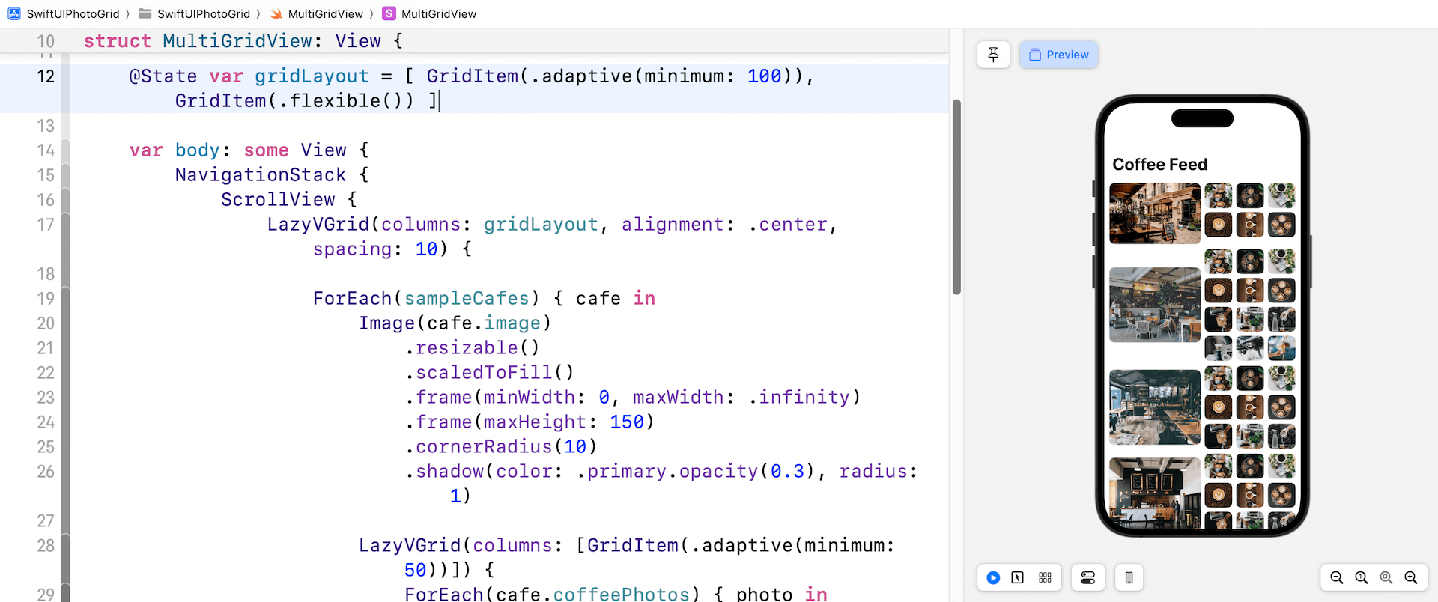Open MultiGridView struct breadcrumb

pos(430,13)
